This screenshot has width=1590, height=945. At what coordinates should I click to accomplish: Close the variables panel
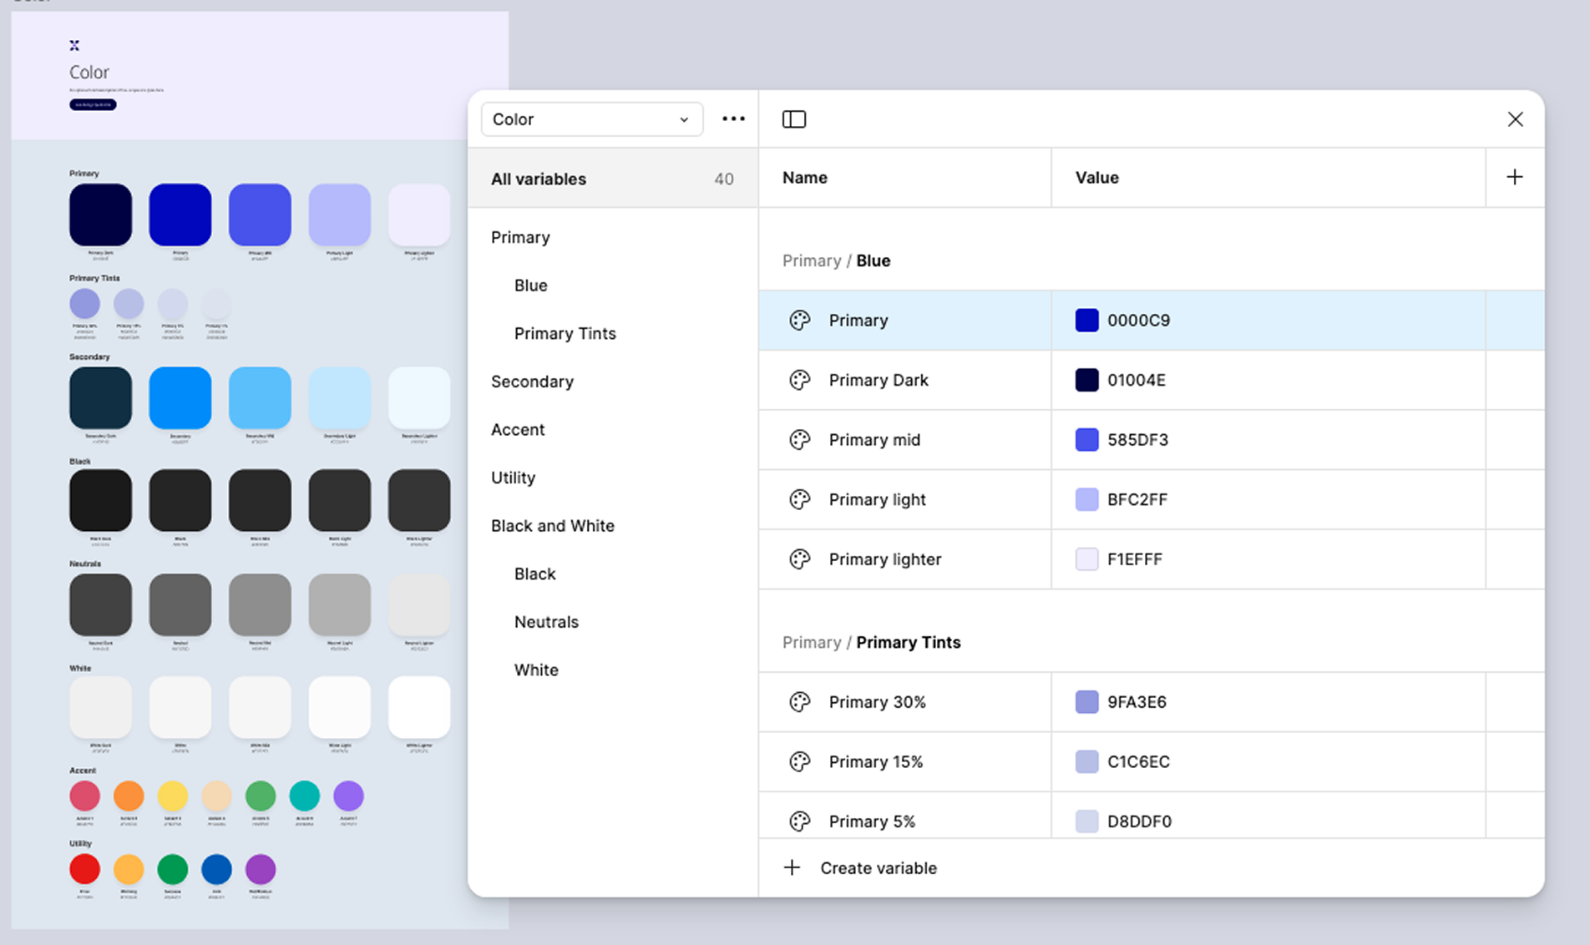point(1516,119)
